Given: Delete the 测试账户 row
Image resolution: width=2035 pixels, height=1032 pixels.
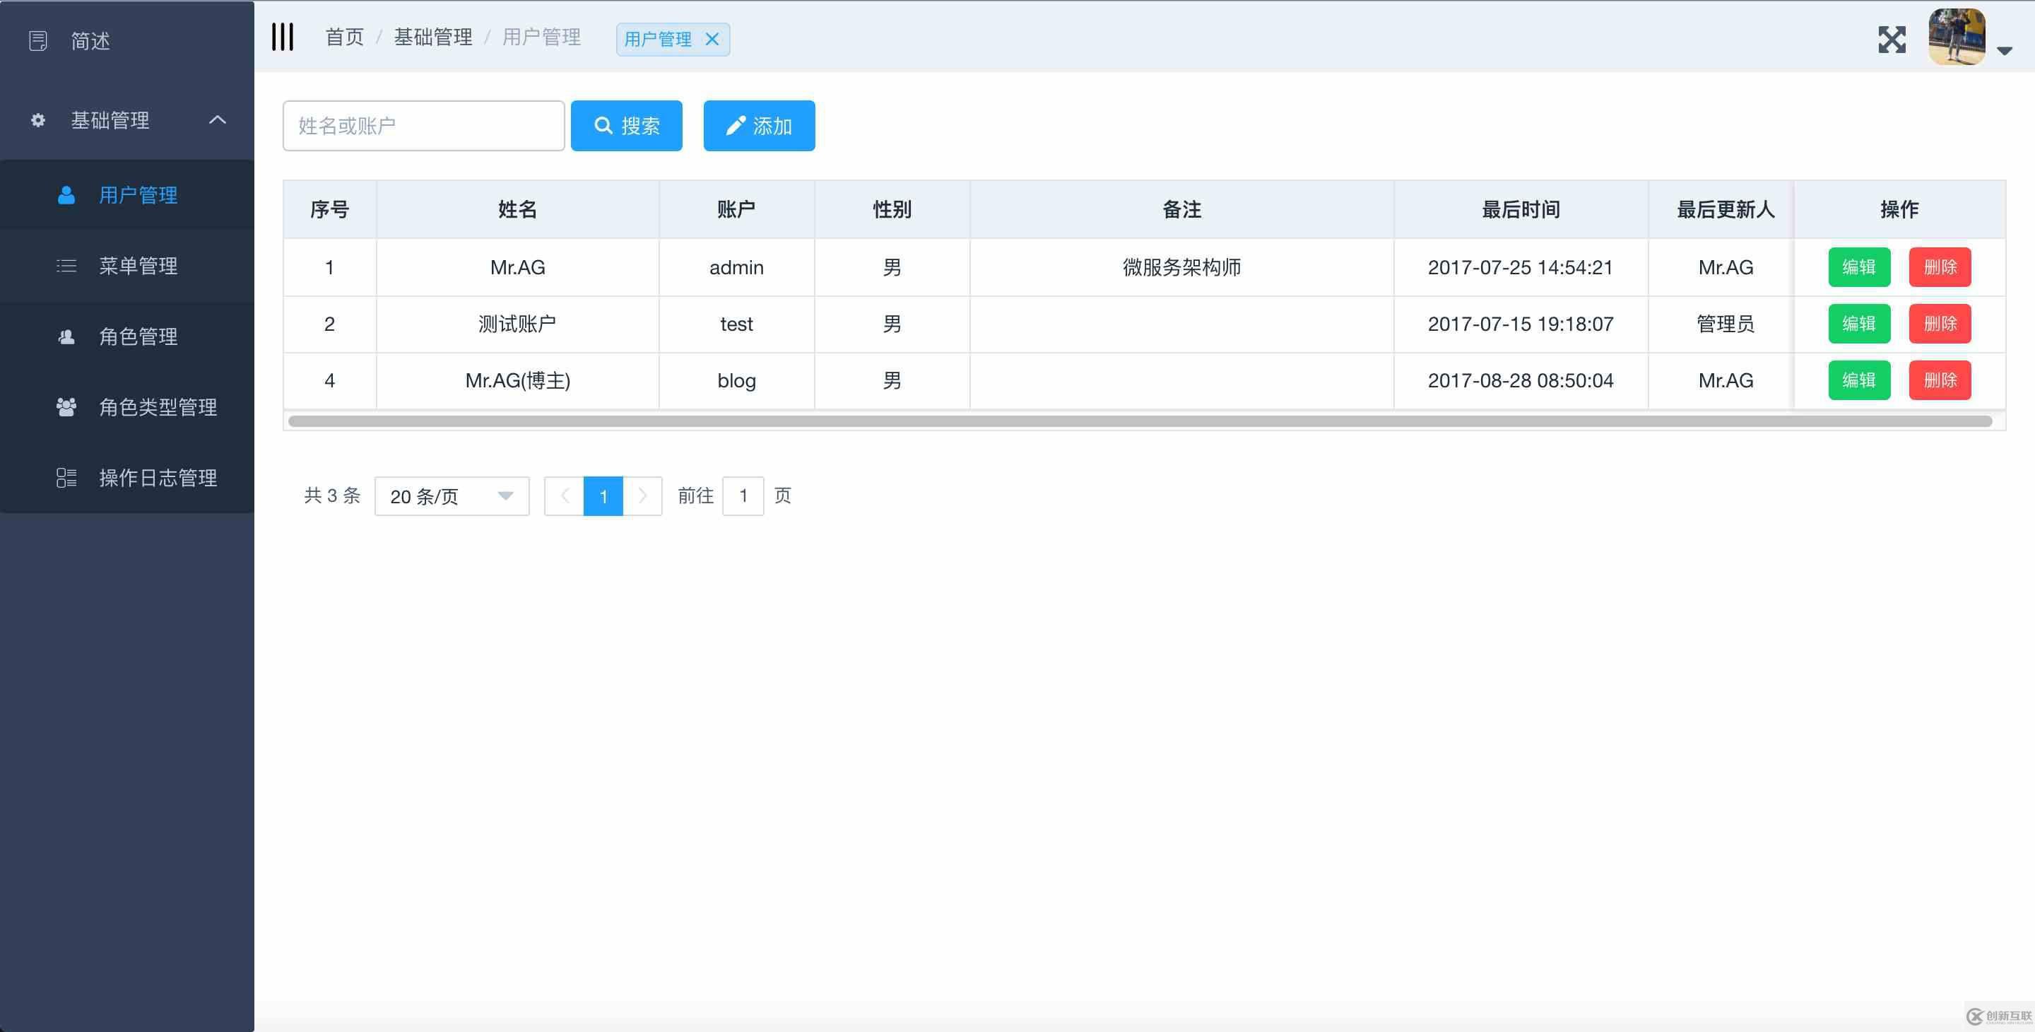Looking at the screenshot, I should [x=1940, y=324].
